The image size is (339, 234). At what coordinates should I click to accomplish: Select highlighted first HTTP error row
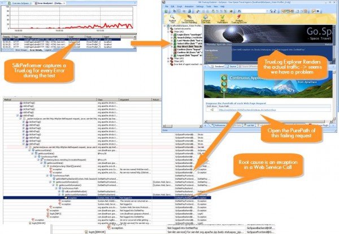pos(62,40)
